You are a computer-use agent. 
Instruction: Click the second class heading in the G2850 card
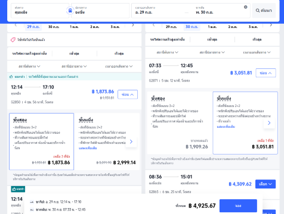[x=20, y=120]
